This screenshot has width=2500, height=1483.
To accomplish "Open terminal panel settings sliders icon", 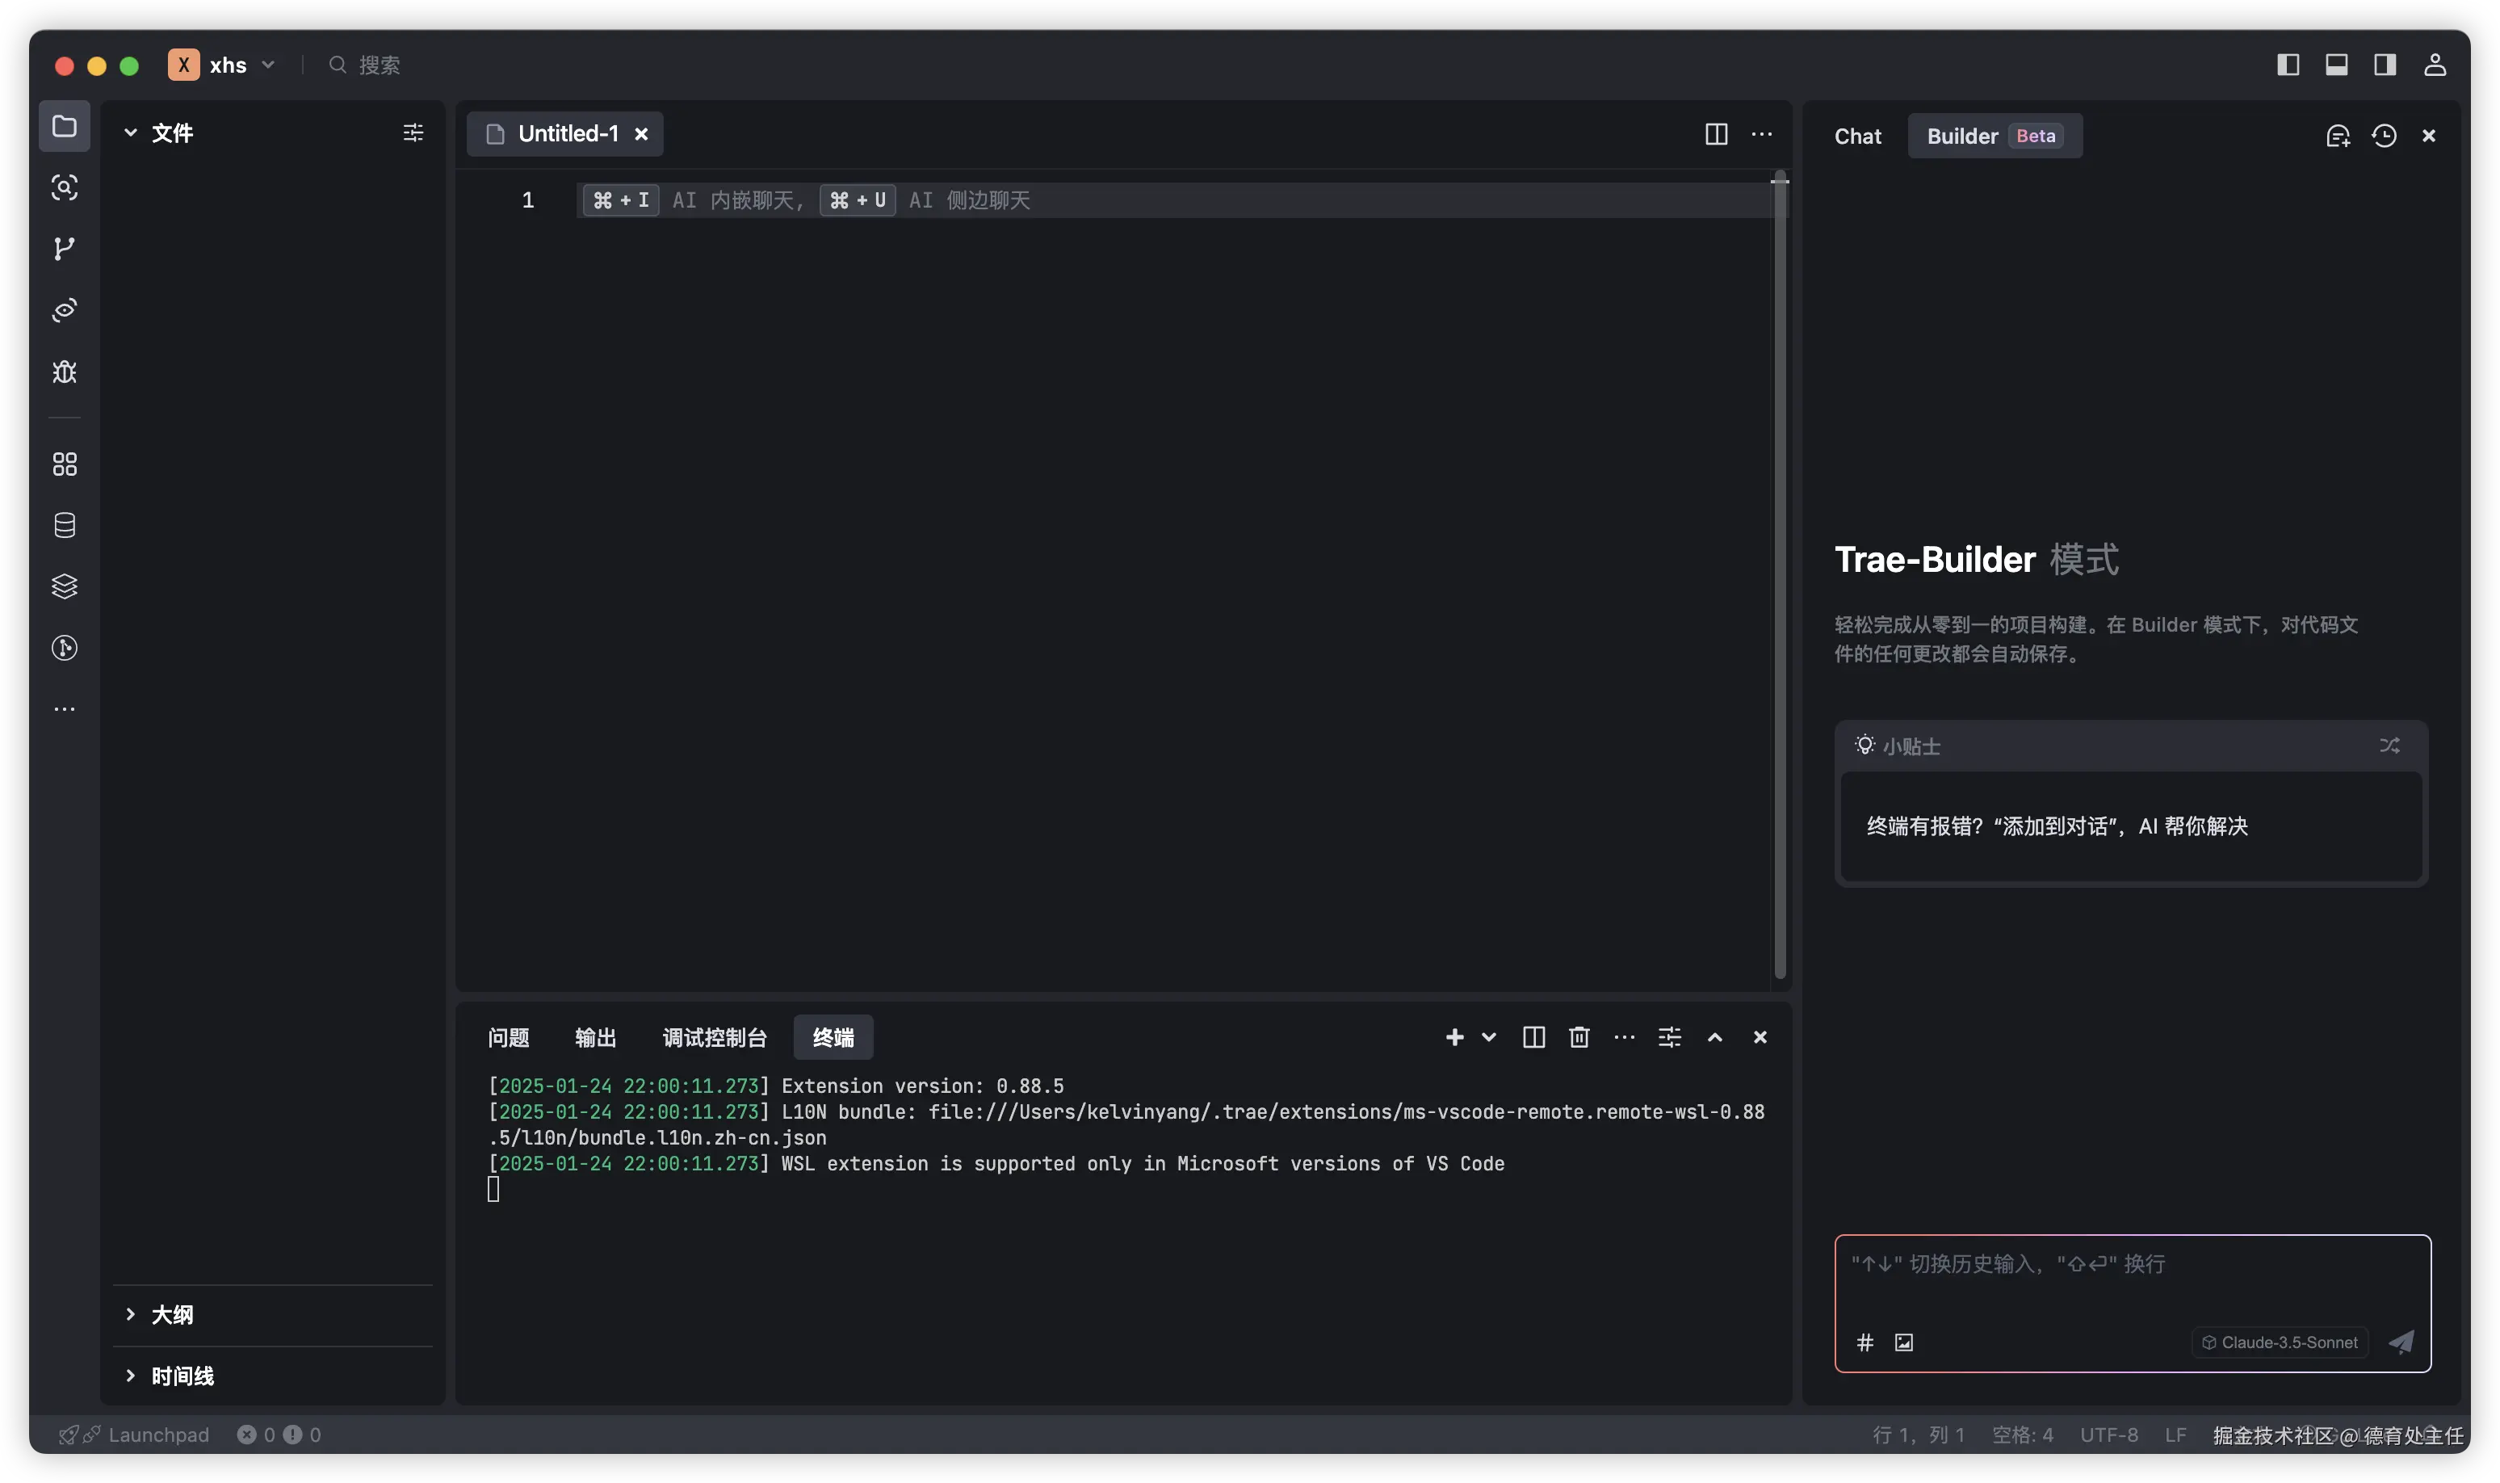I will tap(1669, 1037).
